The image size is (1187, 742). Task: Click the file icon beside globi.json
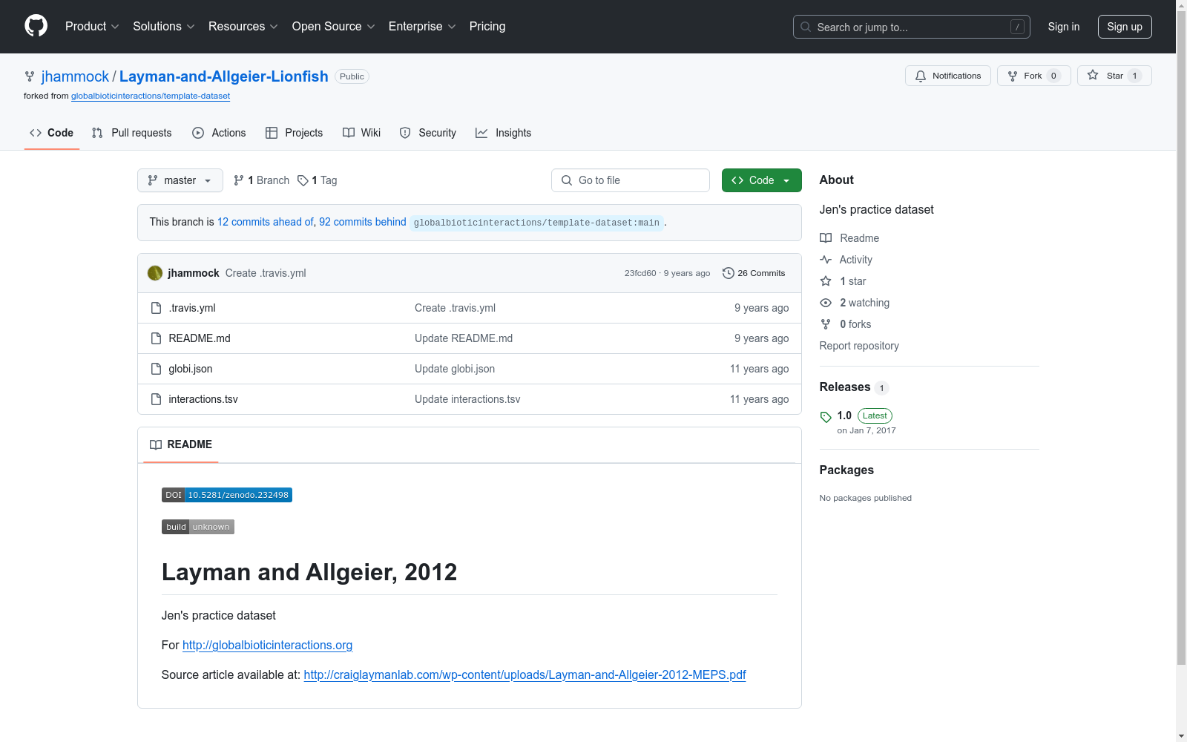pos(156,369)
